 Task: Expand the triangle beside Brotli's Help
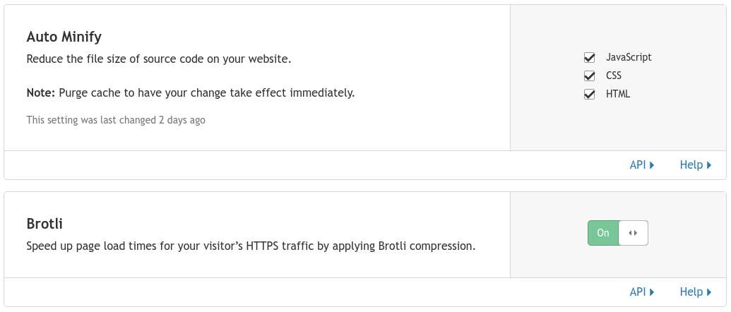709,292
